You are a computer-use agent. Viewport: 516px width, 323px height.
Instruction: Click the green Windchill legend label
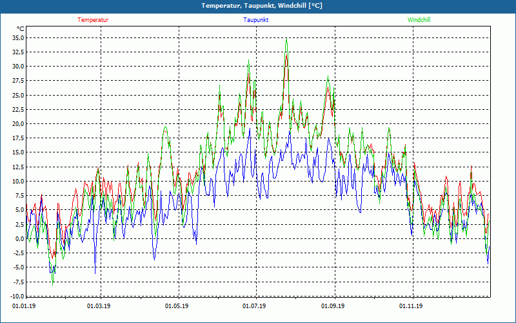tap(419, 20)
